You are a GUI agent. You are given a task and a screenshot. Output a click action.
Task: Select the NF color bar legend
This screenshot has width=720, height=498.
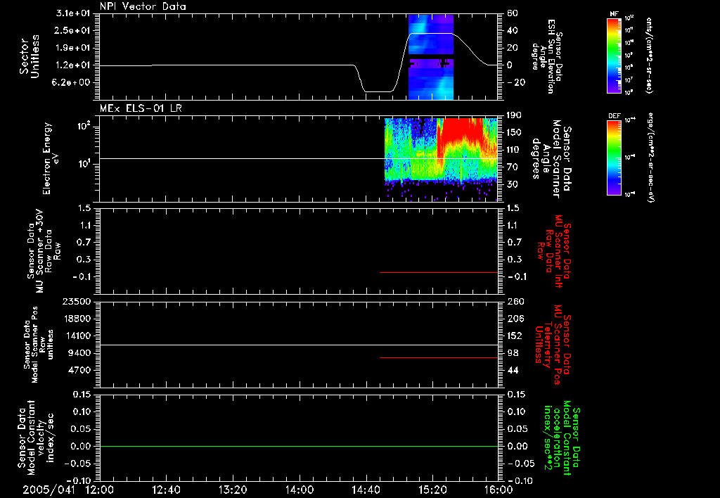point(615,56)
